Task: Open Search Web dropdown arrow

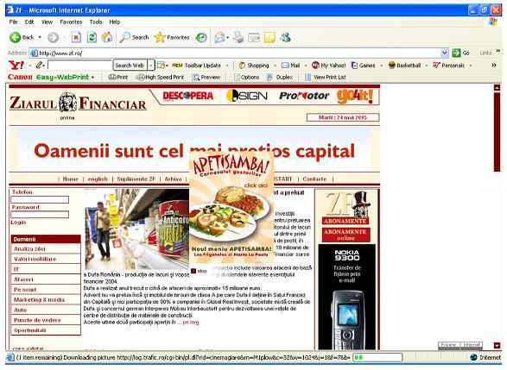Action: pos(151,66)
